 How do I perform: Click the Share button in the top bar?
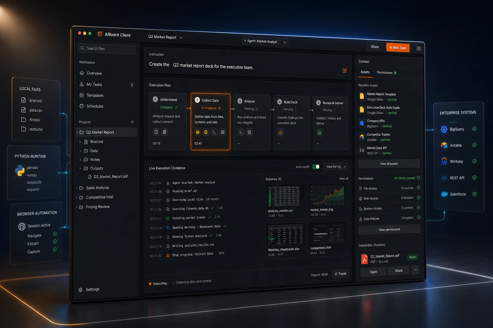click(x=375, y=47)
